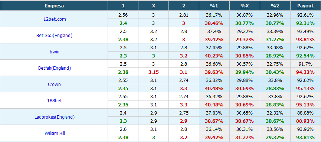321x142 pixels.
Task: Open the Bet 365(England) link
Action: (54, 35)
